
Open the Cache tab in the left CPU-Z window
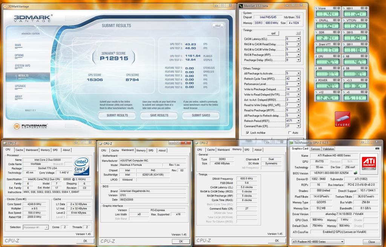coord(19,150)
